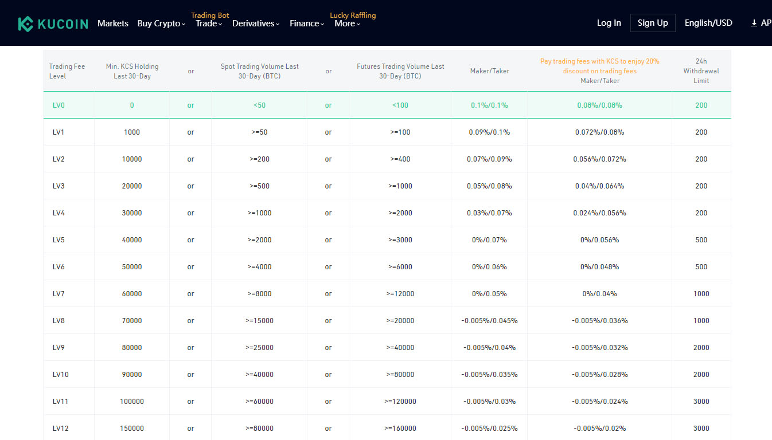Viewport: 772px width, 440px height.
Task: Click the Futures Trading Volume Last 30-Day header
Action: click(x=400, y=71)
